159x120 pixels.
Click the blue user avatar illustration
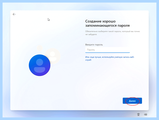(39, 65)
